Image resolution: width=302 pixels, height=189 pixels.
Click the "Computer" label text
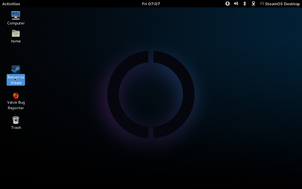tap(16, 23)
